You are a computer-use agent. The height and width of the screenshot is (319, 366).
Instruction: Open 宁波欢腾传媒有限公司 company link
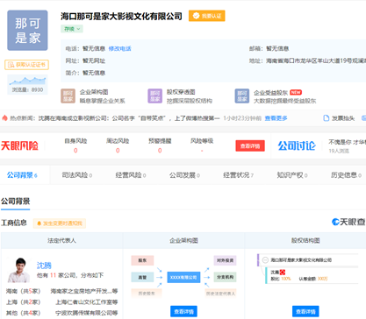click(x=87, y=313)
